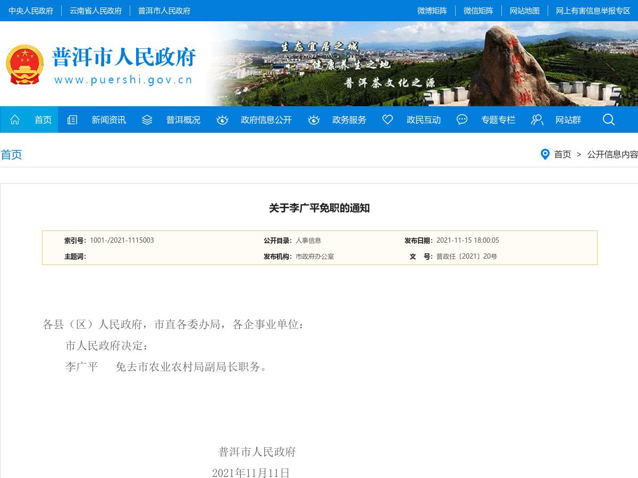Visit the 中央人民政府 link
Viewport: 638px width, 478px height.
pyautogui.click(x=31, y=11)
